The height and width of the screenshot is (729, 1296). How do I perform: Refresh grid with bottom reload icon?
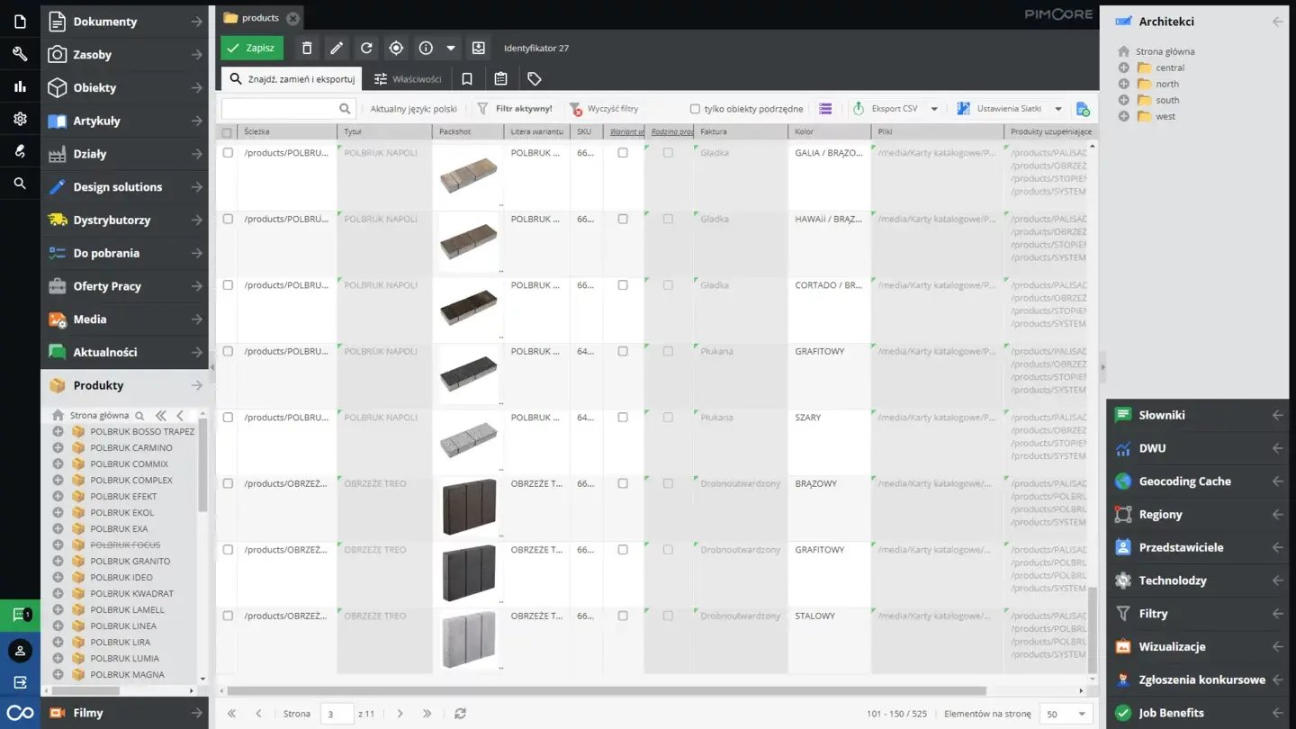460,714
